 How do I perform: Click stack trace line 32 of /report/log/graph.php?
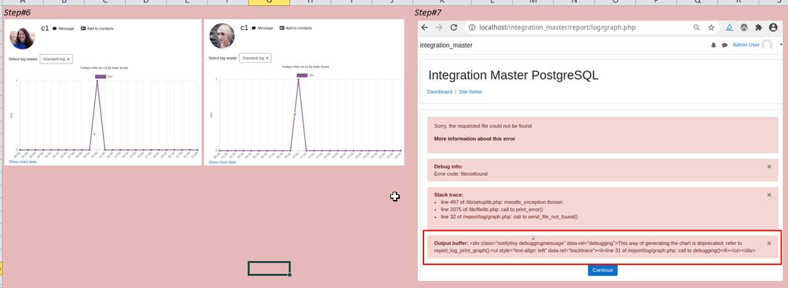[510, 217]
